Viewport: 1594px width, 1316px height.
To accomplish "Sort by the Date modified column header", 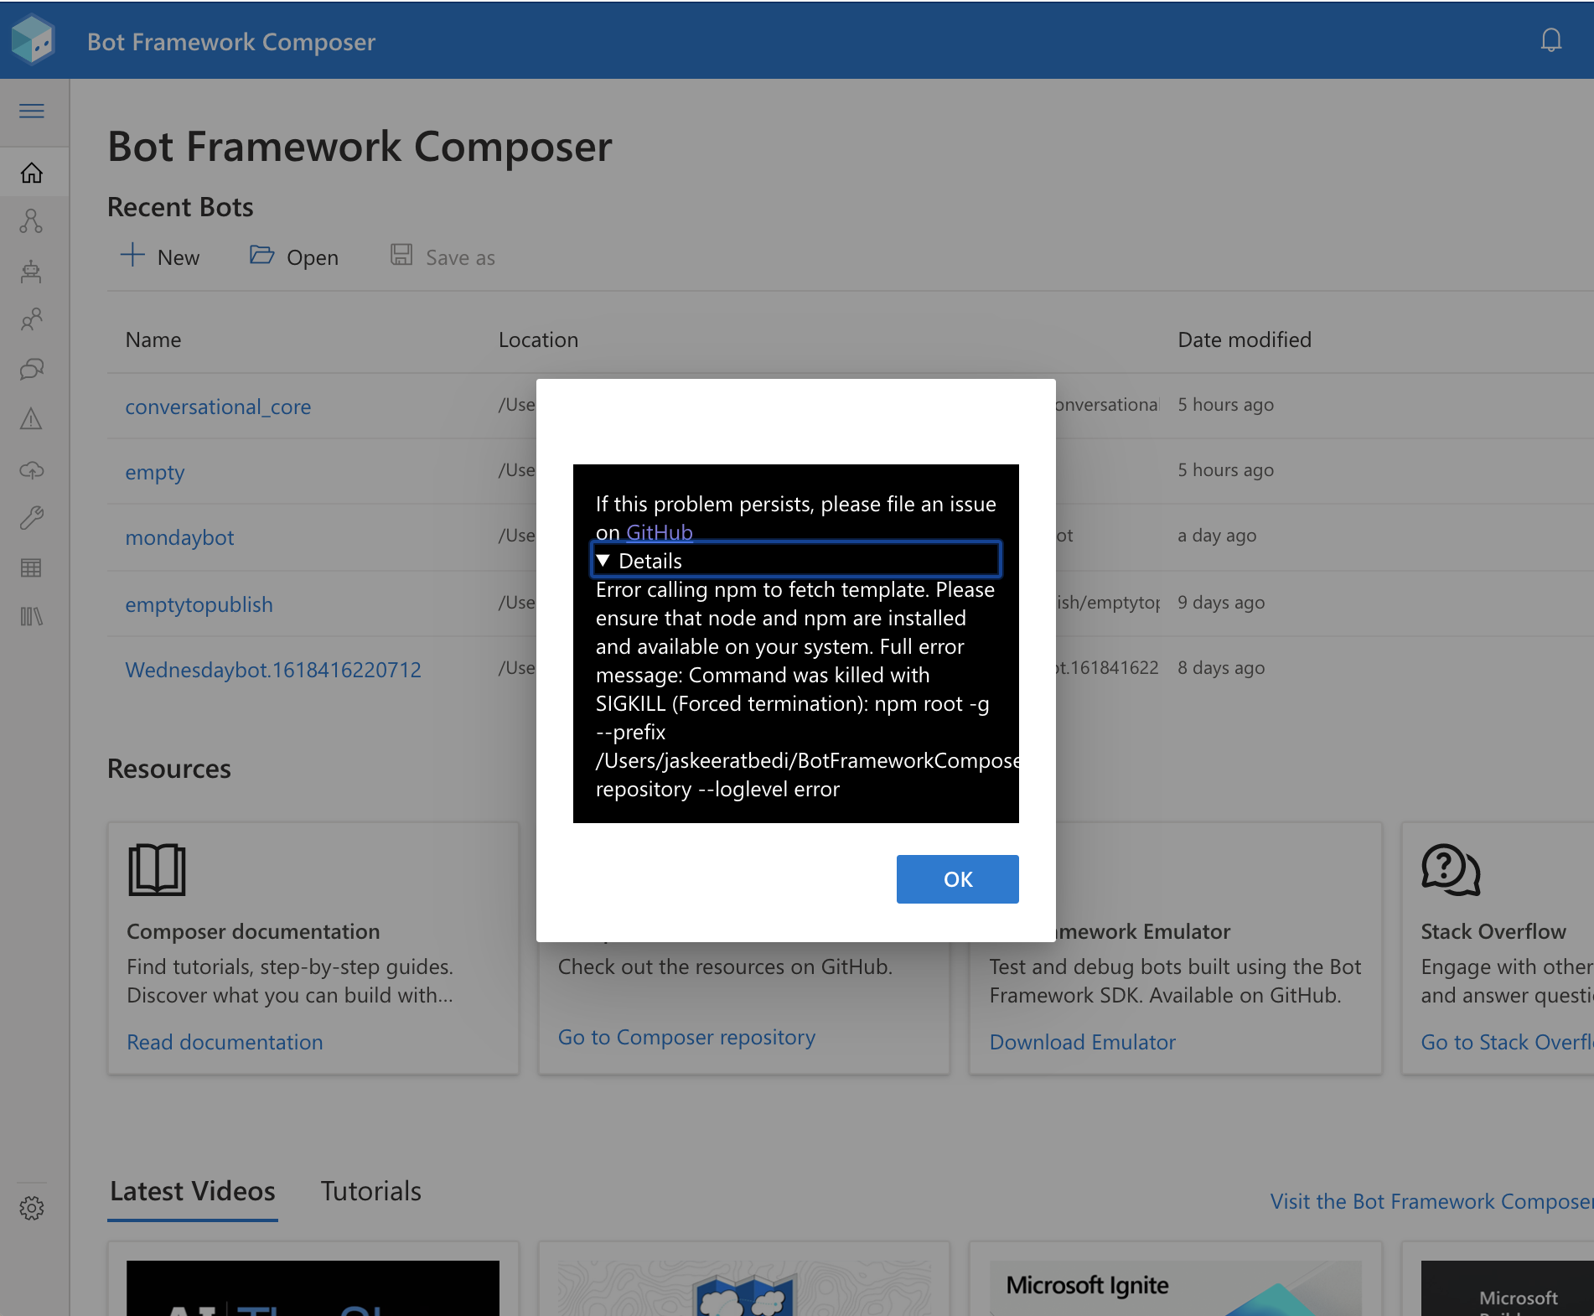I will click(x=1245, y=339).
